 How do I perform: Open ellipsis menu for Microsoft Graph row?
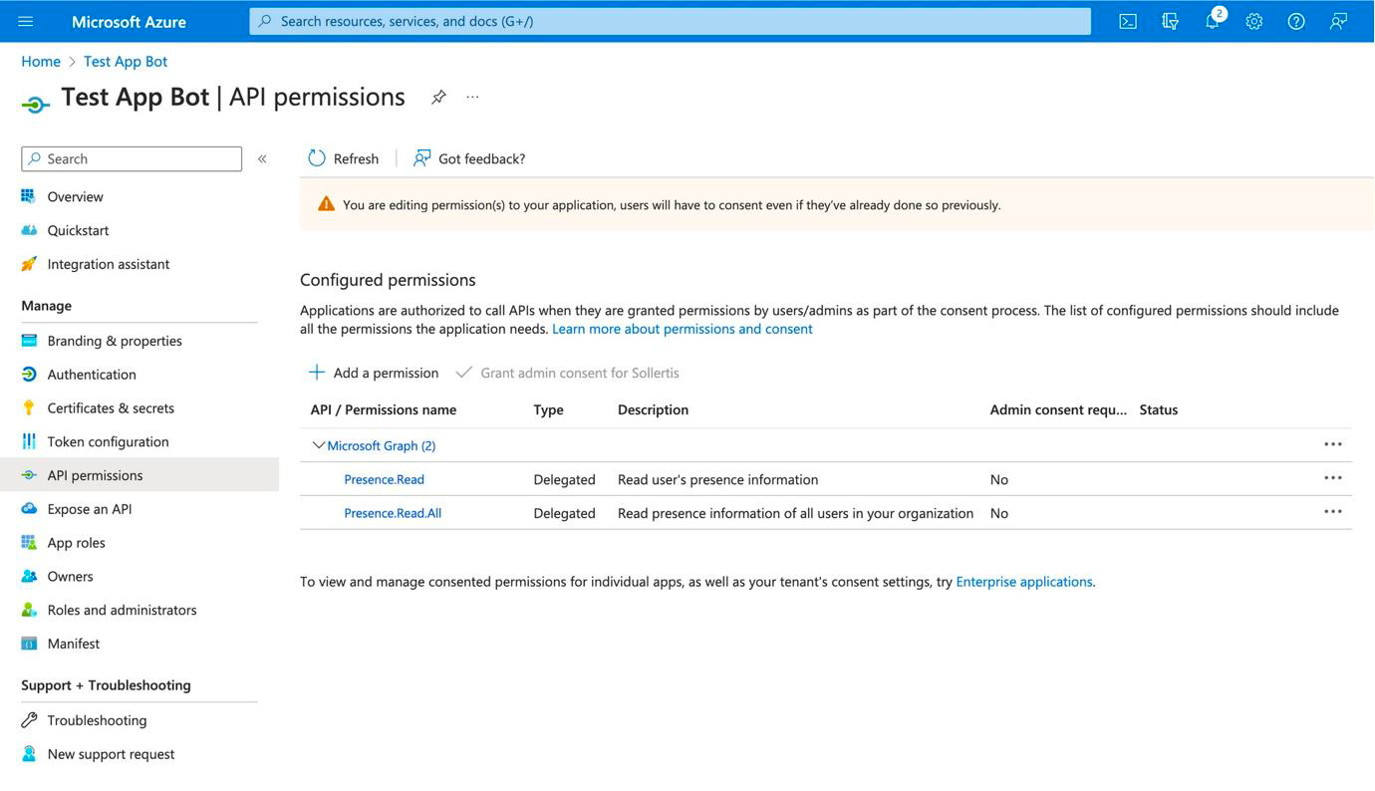(x=1332, y=444)
